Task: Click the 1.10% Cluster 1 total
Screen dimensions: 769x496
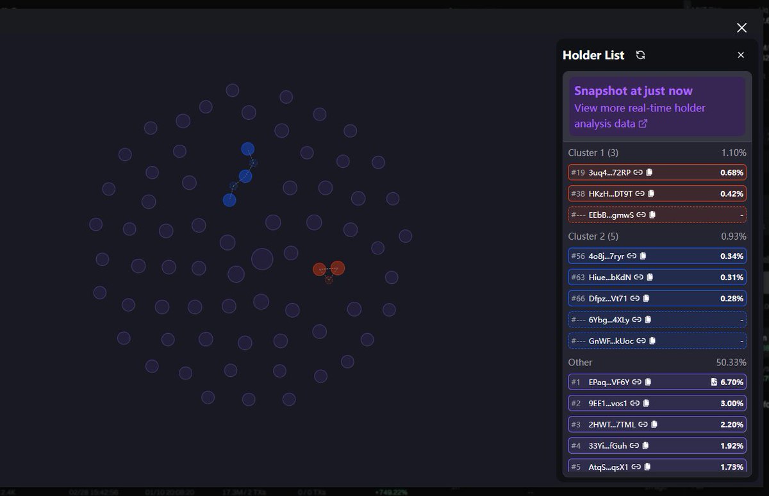Action: (734, 153)
